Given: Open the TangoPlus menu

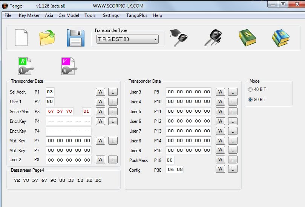Looking at the screenshot, I should [x=137, y=15].
